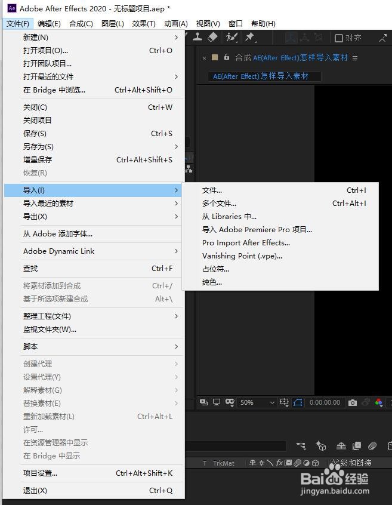Image resolution: width=392 pixels, height=505 pixels.
Task: Enable the 对齐 snapping checkbox
Action: pos(338,38)
